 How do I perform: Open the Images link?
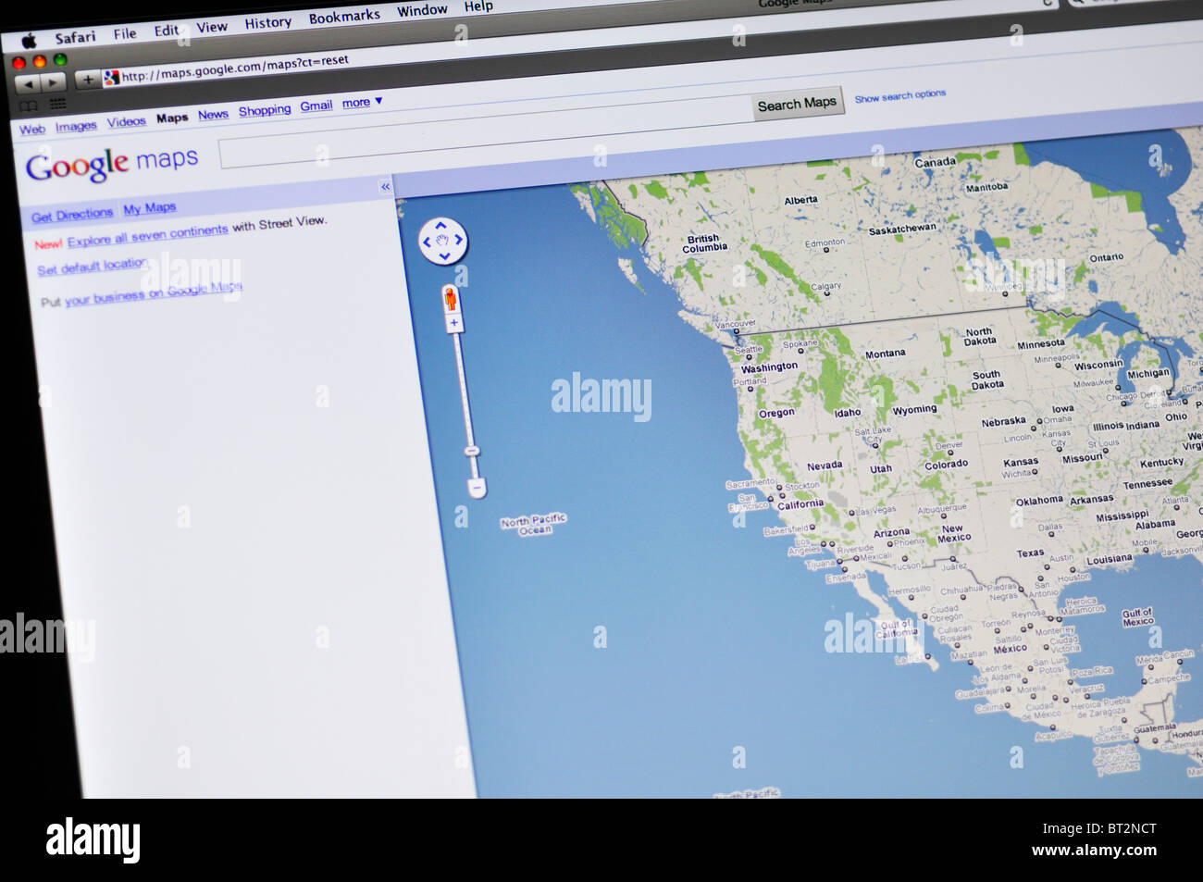[76, 126]
